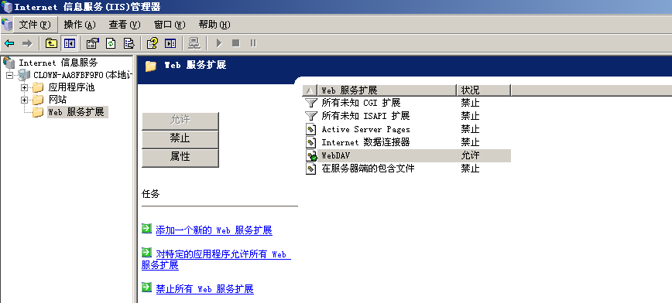The width and height of the screenshot is (672, 303).
Task: Sort by the 状况 column header
Action: (x=483, y=90)
